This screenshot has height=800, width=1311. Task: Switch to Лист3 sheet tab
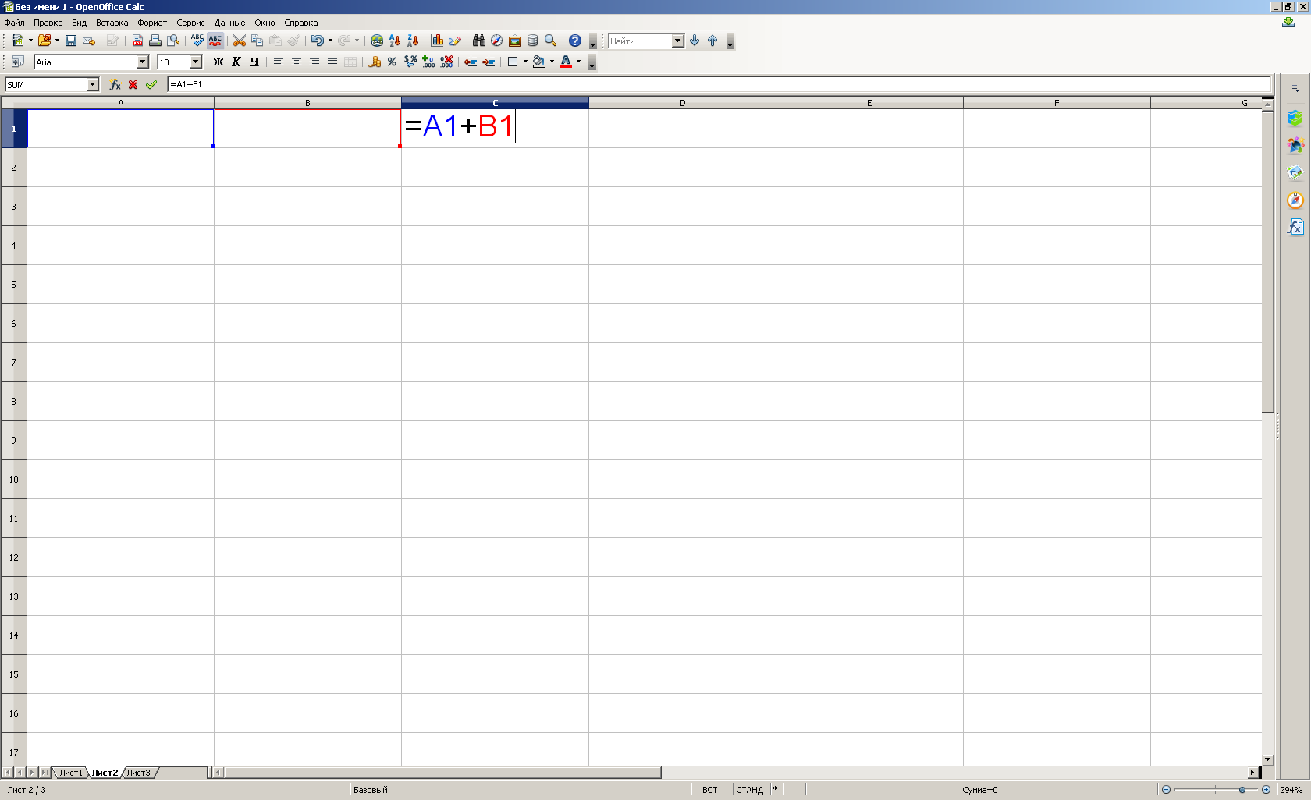139,773
